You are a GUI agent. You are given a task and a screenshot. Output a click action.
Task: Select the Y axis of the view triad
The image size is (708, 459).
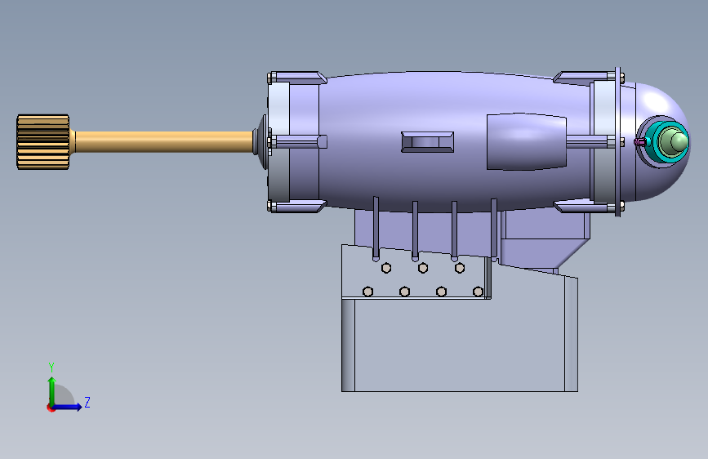52,390
